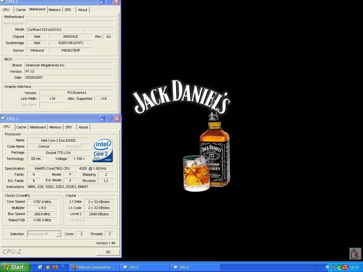
Task: Switch to Cache tab in lower CPU-Z window
Action: [21, 127]
